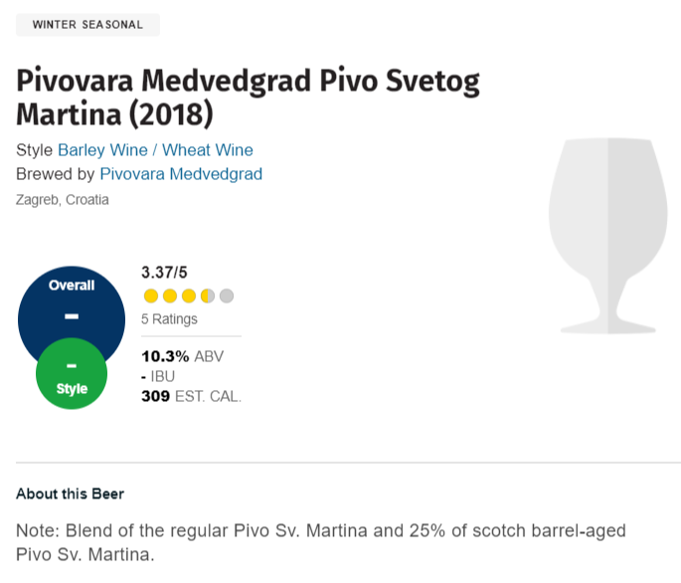
Task: Click the Winter Seasonal tag
Action: [87, 25]
